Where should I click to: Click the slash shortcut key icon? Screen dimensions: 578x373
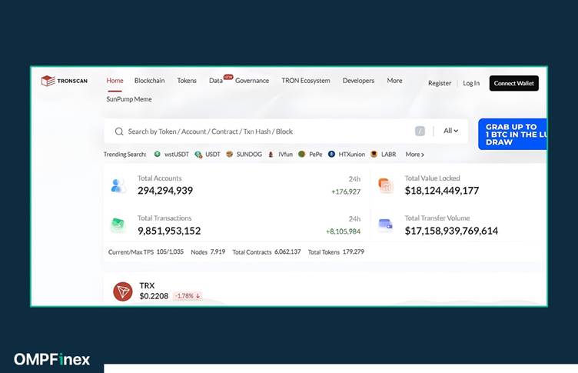[420, 132]
